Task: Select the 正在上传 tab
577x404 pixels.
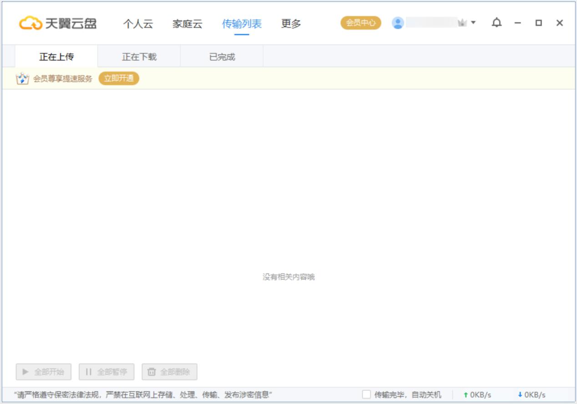Action: [56, 57]
